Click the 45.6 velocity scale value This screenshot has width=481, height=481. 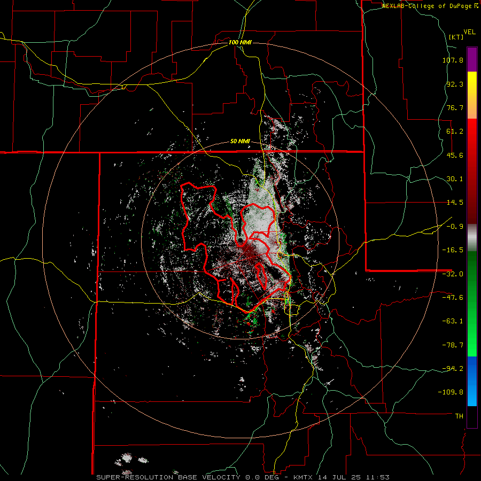(x=455, y=155)
